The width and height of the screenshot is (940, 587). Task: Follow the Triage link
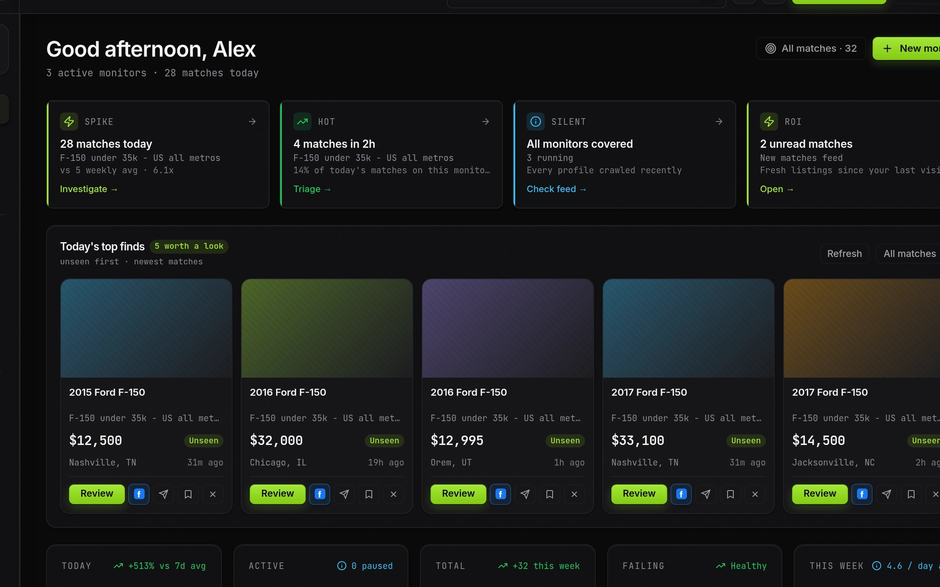click(x=312, y=189)
